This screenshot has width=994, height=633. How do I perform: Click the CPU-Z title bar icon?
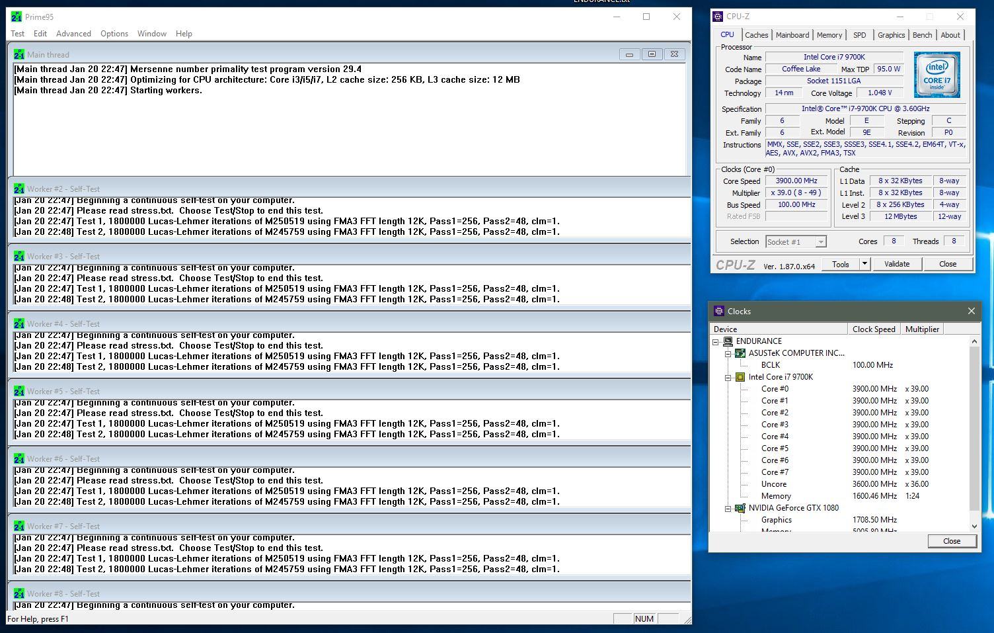point(718,17)
